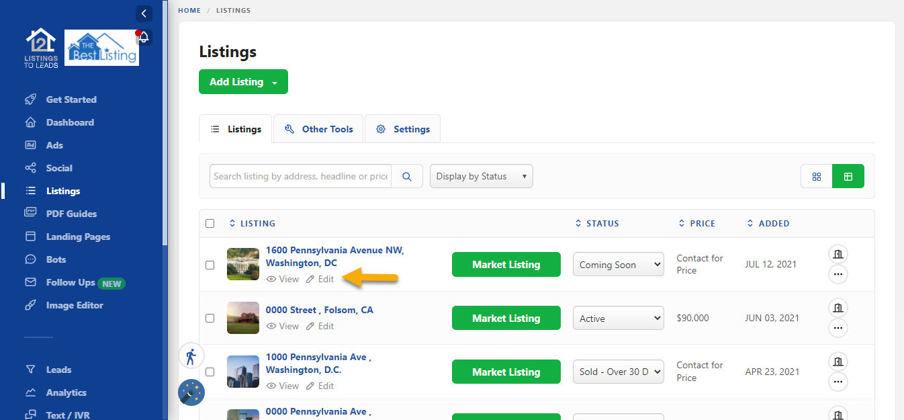This screenshot has height=420, width=904.
Task: Click the notification bell icon
Action: click(x=144, y=38)
